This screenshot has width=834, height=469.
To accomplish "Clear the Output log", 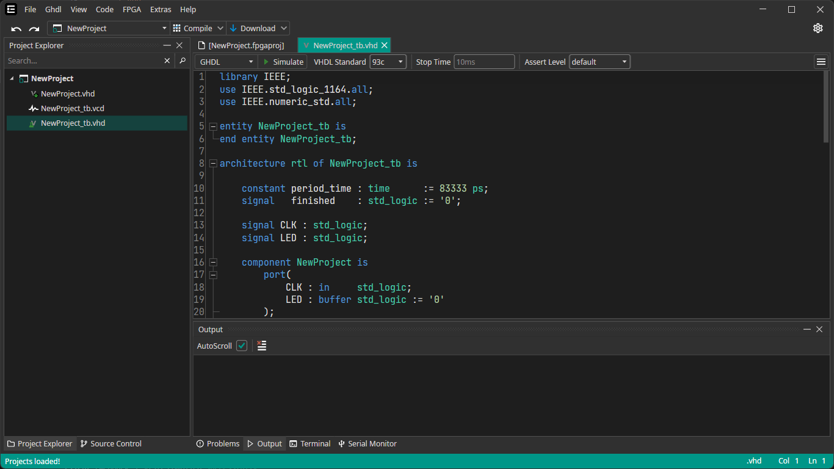I will 261,346.
